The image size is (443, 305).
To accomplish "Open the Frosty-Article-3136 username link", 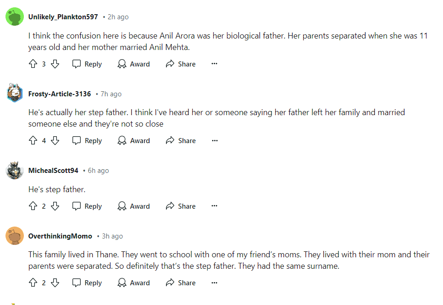I will tap(60, 94).
